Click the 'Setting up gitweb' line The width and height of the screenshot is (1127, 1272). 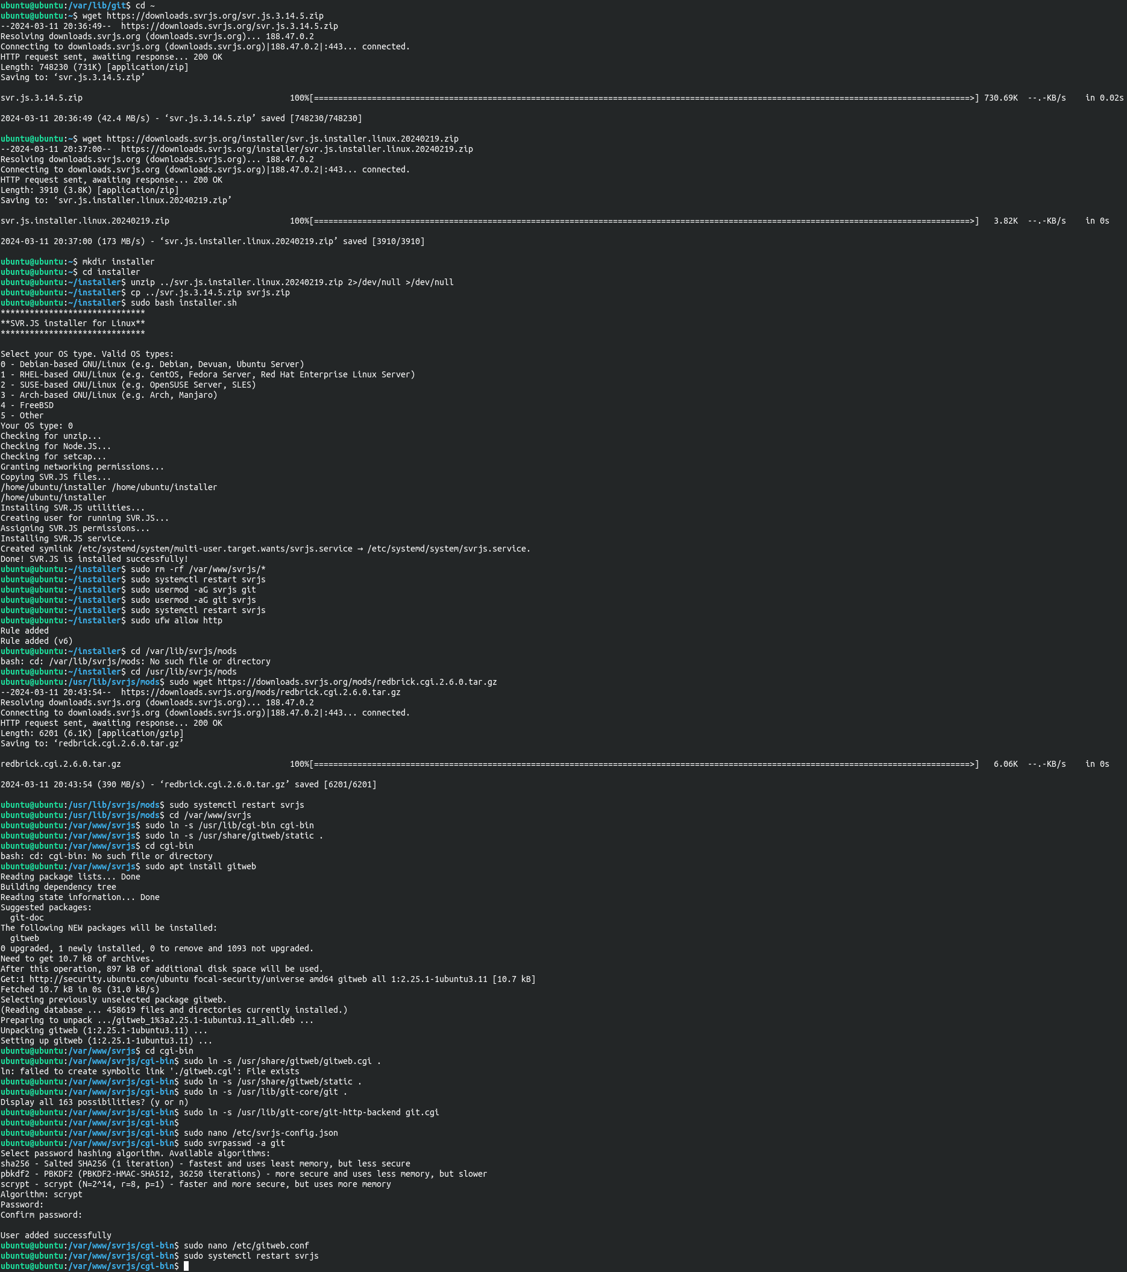coord(106,1041)
